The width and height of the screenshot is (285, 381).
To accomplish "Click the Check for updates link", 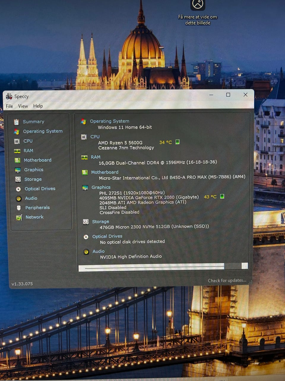I will [x=227, y=280].
